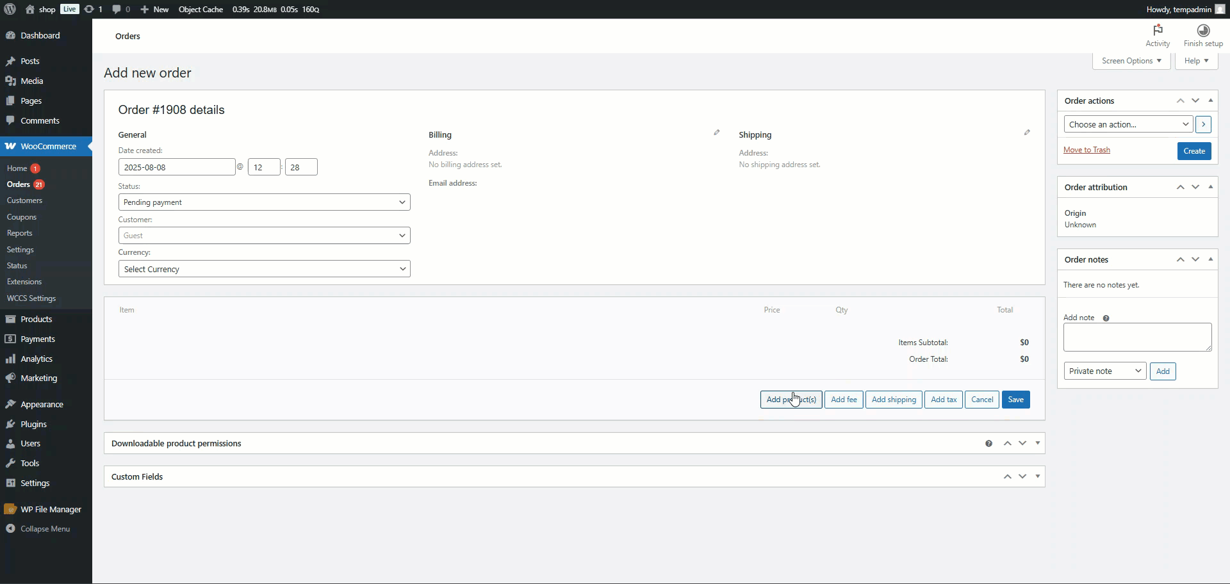This screenshot has width=1230, height=584.
Task: Click the comments bubble icon in admin bar
Action: pos(117,9)
